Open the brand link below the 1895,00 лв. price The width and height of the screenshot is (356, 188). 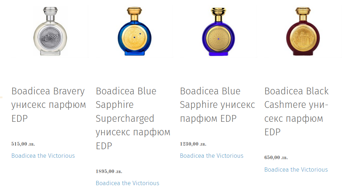[127, 183]
